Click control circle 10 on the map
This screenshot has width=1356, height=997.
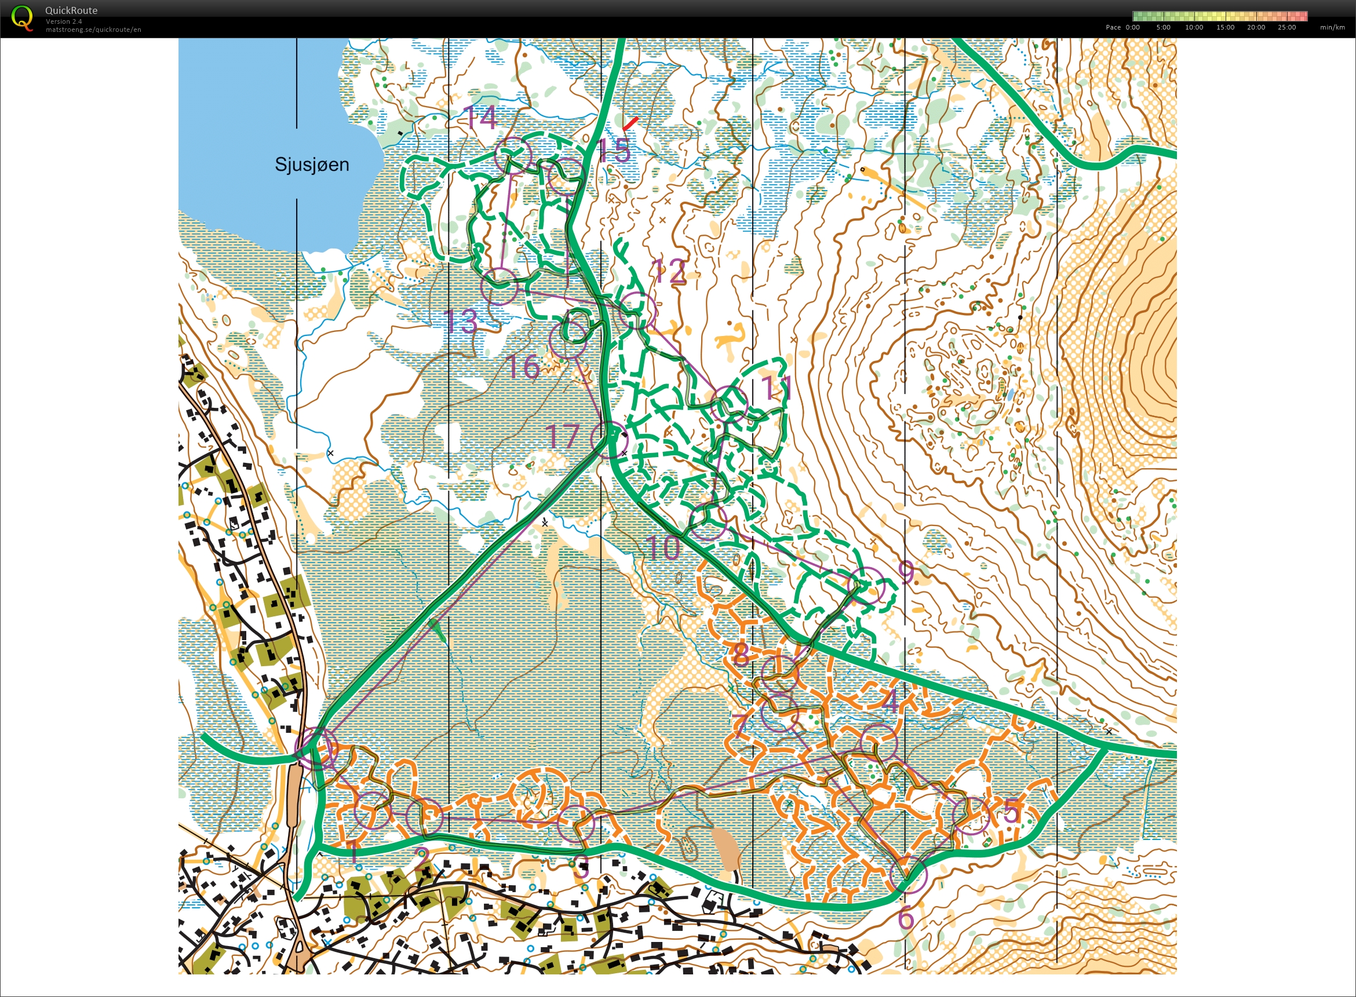(707, 521)
